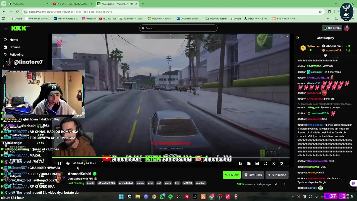Pause the video playback
The height and width of the screenshot is (201, 357).
point(59,163)
